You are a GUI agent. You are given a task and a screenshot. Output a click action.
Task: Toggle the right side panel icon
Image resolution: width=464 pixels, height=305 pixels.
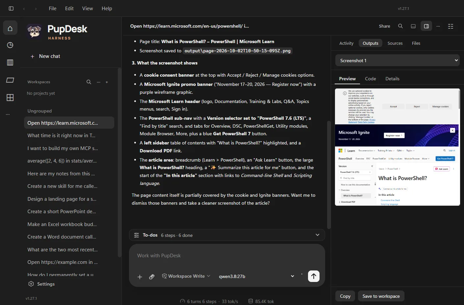click(426, 26)
